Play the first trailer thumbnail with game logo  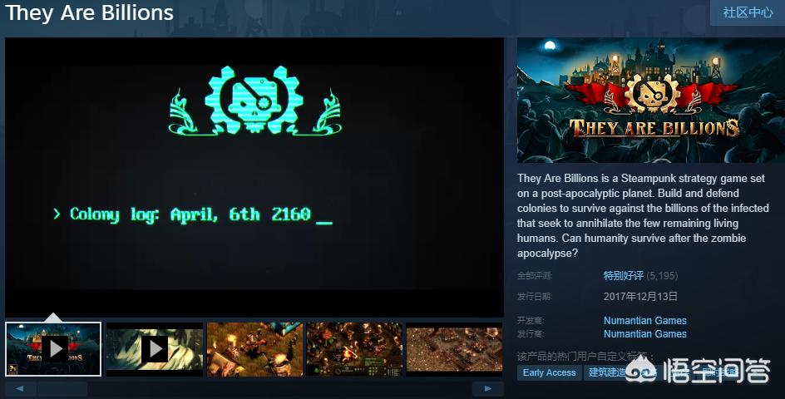53,349
